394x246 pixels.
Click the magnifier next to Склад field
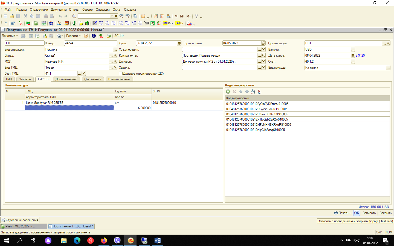(x=115, y=55)
